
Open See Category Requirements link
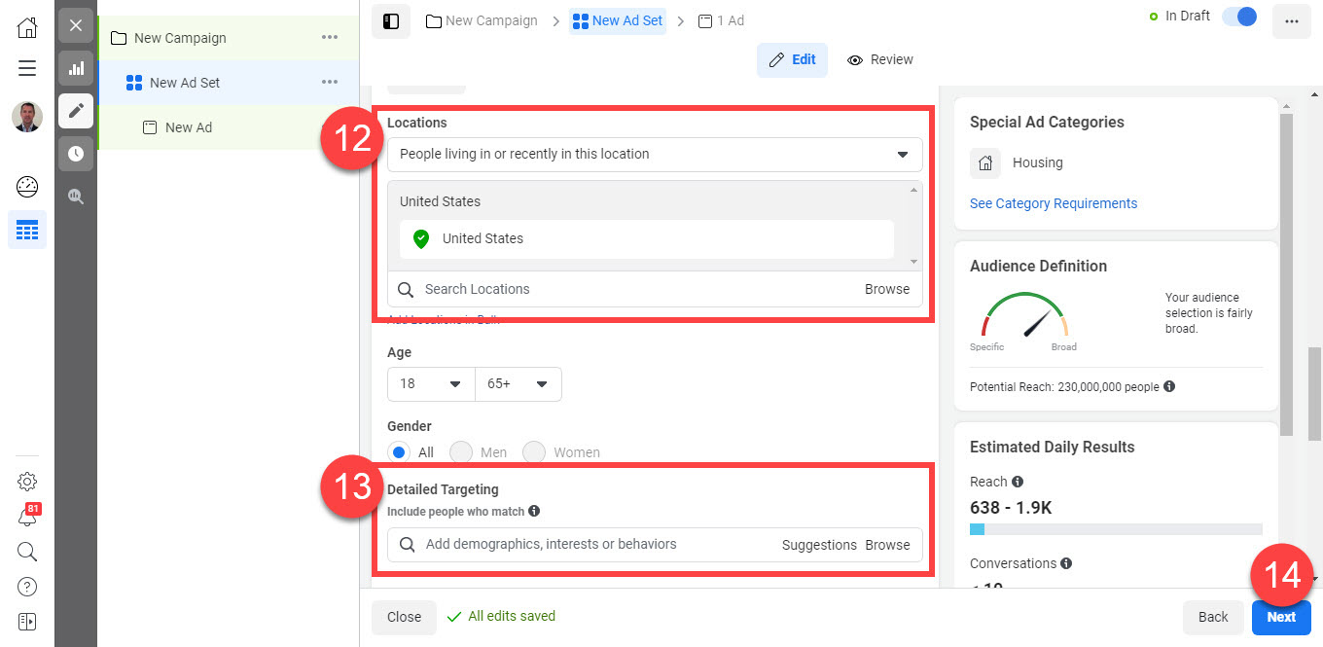coord(1054,203)
